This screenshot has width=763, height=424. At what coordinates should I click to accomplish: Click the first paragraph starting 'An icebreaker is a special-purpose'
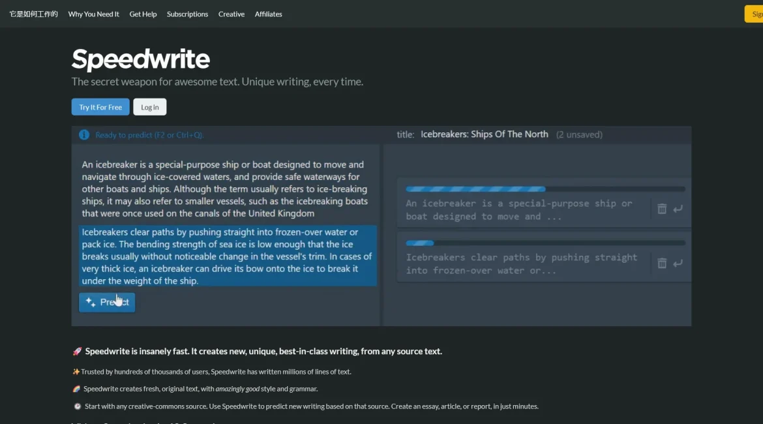[x=225, y=189]
